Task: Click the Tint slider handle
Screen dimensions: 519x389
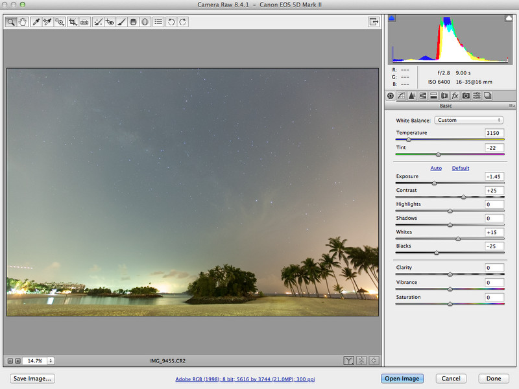Action: coord(439,154)
